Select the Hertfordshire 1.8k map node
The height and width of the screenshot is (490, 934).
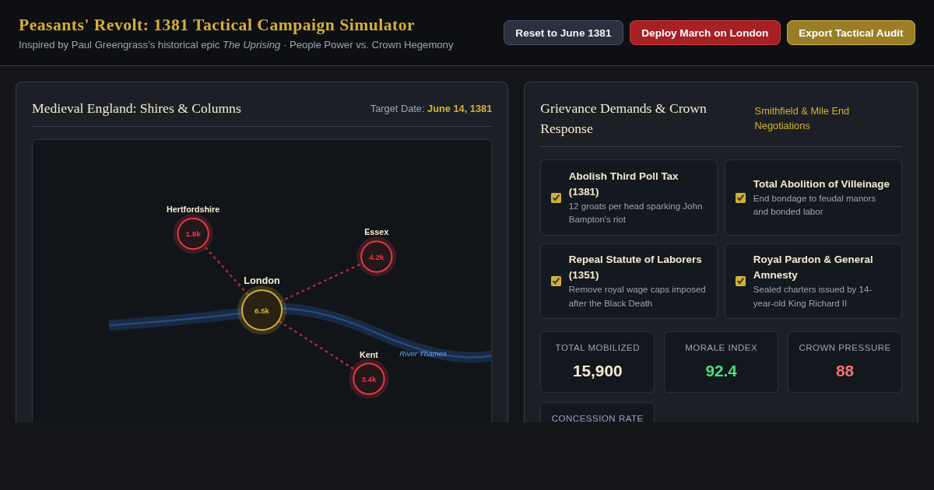(193, 233)
